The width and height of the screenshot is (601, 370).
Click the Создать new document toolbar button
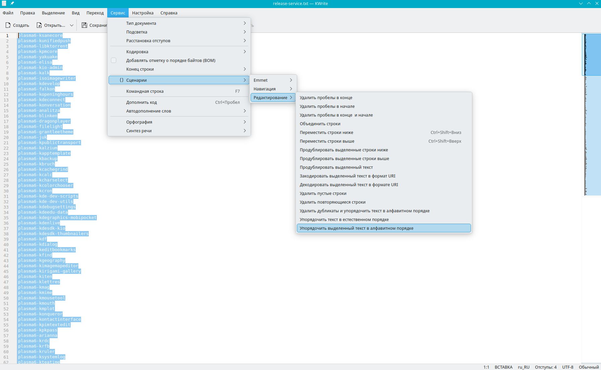point(17,25)
